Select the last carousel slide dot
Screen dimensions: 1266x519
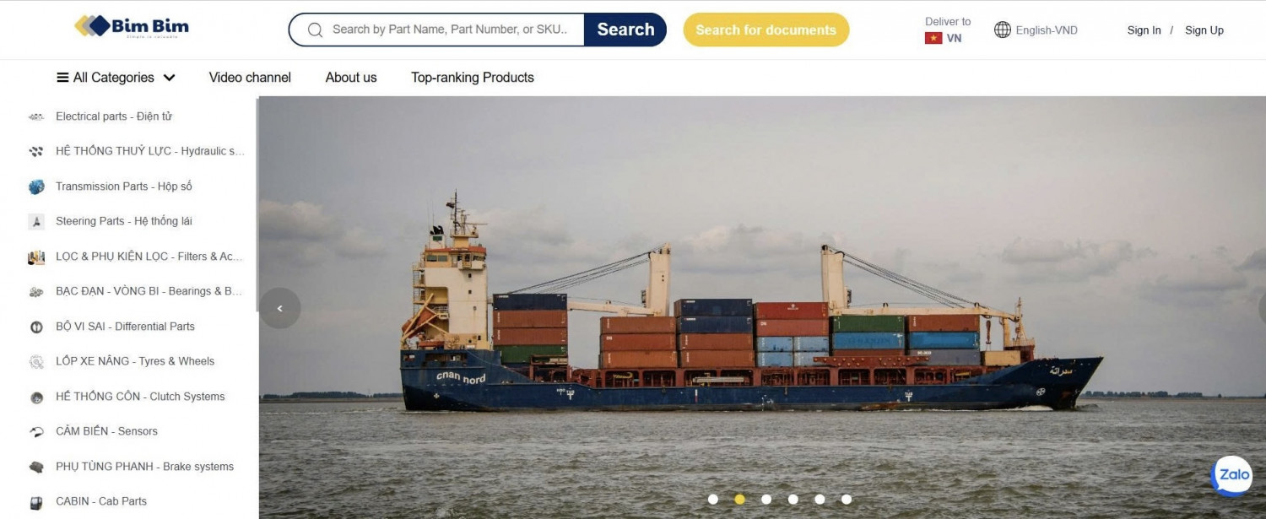[847, 500]
